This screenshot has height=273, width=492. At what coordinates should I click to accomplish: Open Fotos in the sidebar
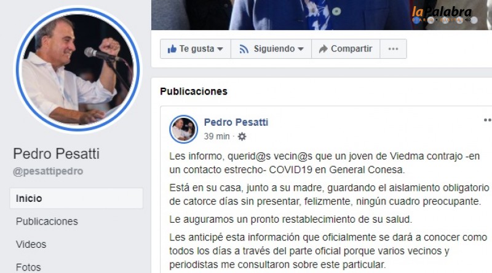click(28, 267)
